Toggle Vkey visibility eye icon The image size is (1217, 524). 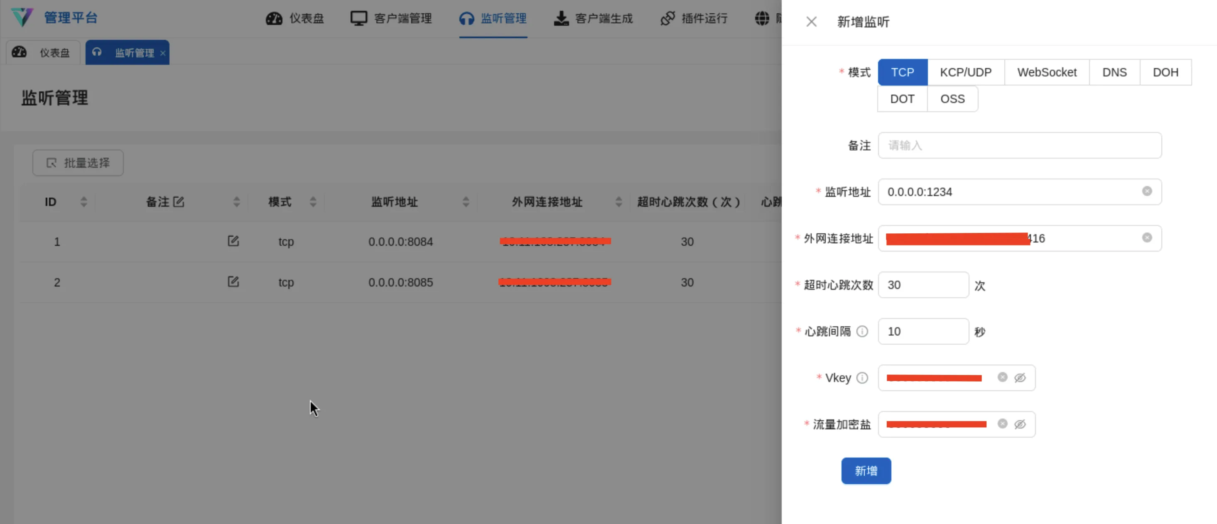[x=1020, y=378]
